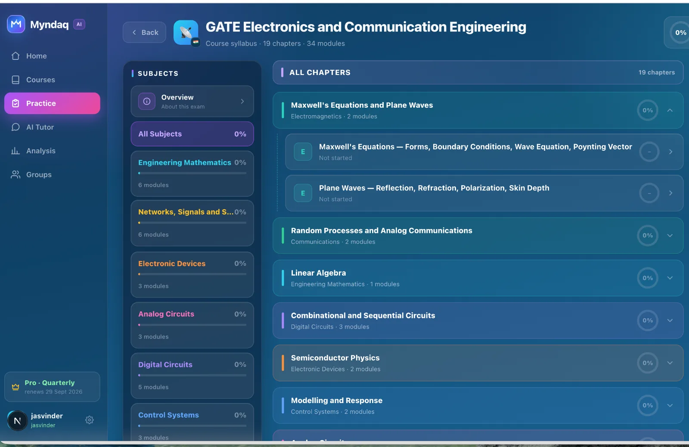Click the Engineering Mathematics progress bar
The image size is (689, 447).
tap(192, 173)
